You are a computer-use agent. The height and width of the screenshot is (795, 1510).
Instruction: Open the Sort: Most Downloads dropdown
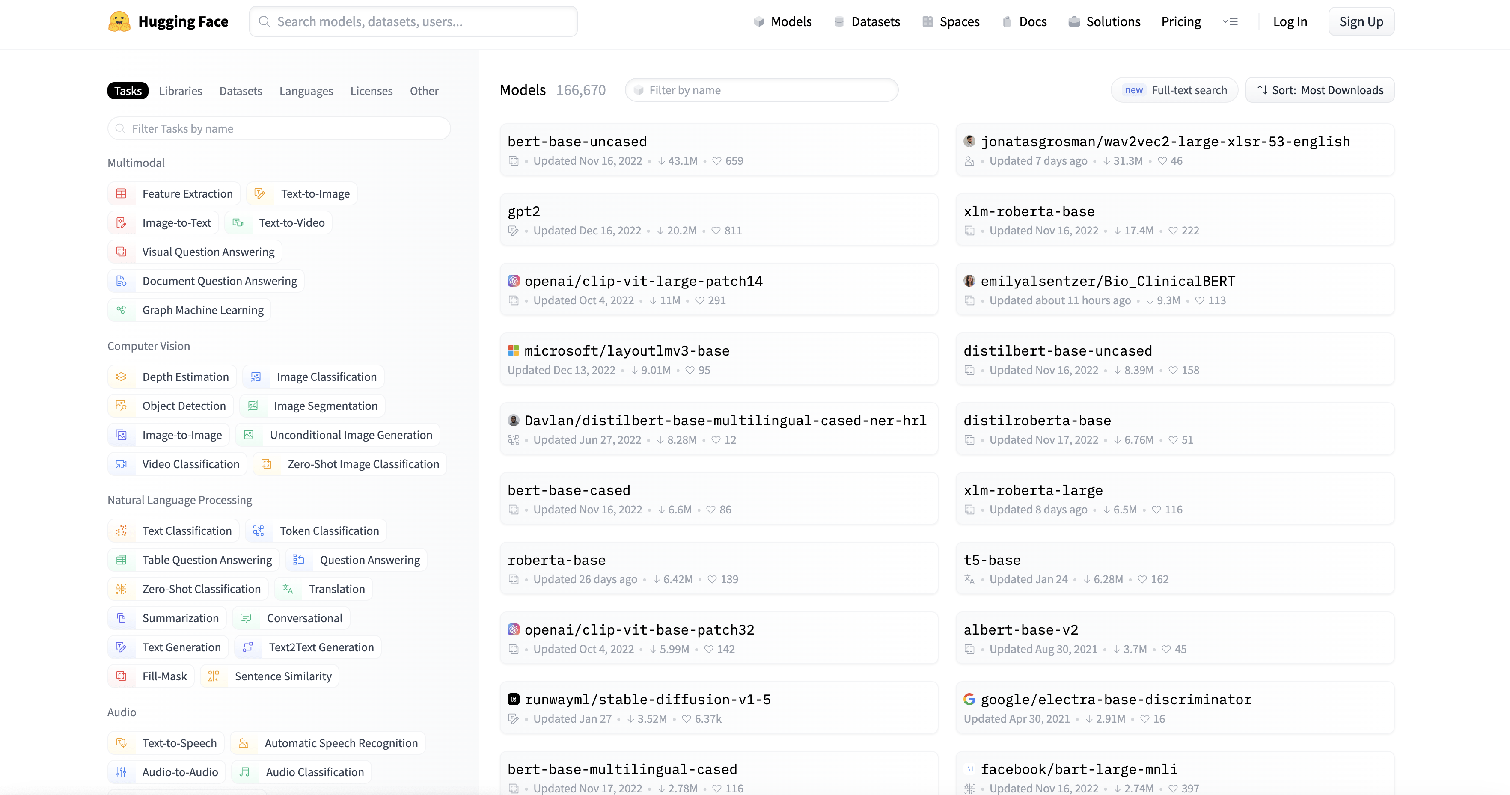1320,90
